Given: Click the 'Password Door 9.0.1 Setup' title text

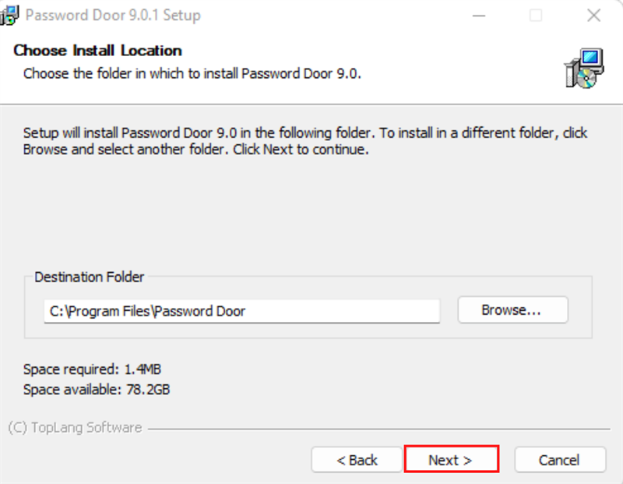Looking at the screenshot, I should pyautogui.click(x=113, y=15).
